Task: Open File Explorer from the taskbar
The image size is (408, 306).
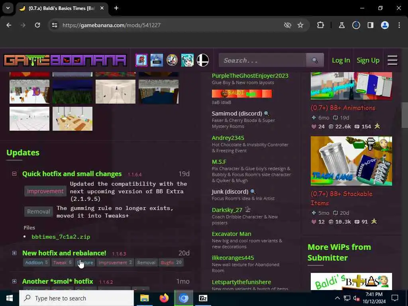Action: tap(144, 298)
